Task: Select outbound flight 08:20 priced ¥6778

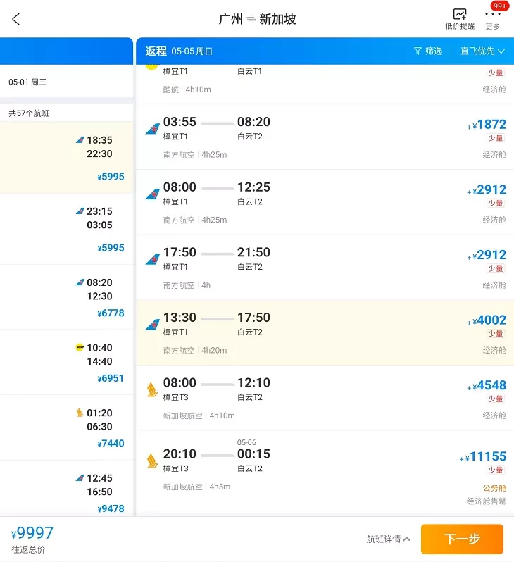Action: click(x=66, y=297)
